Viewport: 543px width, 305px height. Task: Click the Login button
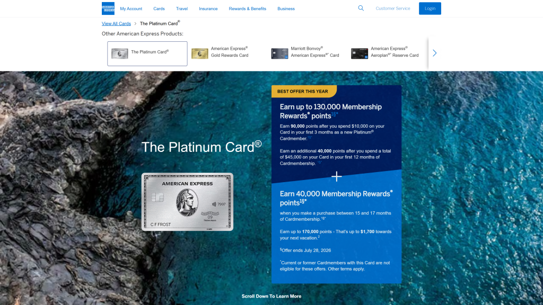tap(430, 8)
